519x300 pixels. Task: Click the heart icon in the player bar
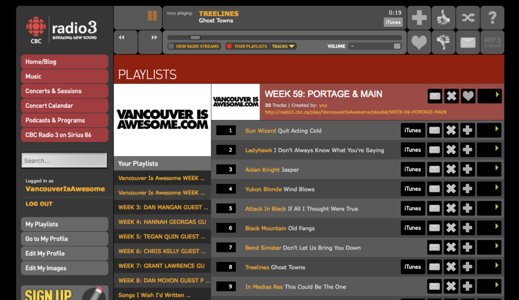pos(418,42)
